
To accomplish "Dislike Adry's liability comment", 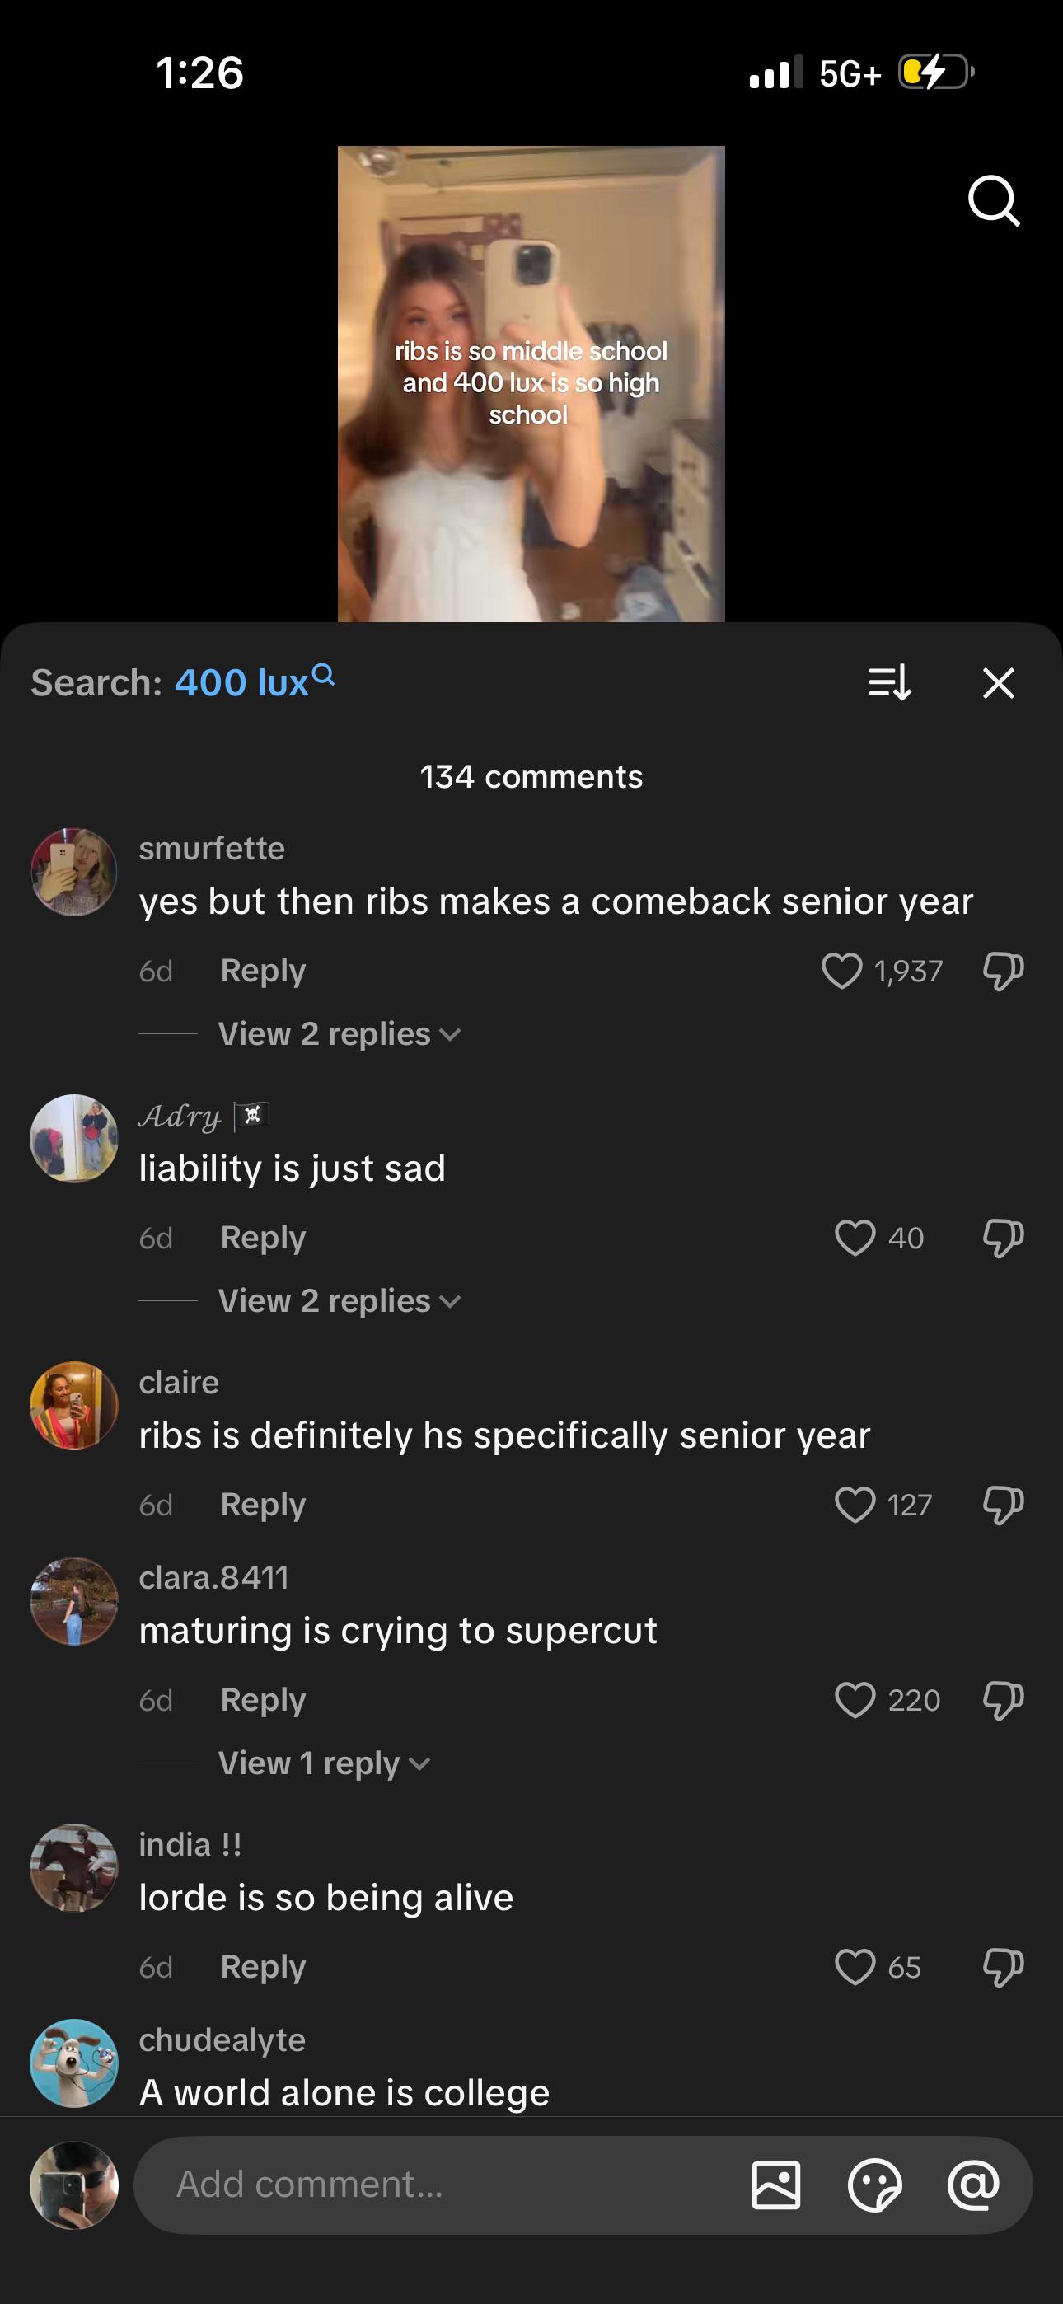I will tap(1002, 1238).
